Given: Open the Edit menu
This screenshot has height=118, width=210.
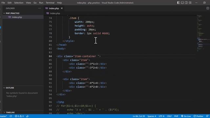Looking at the screenshot, I should click(x=10, y=3).
